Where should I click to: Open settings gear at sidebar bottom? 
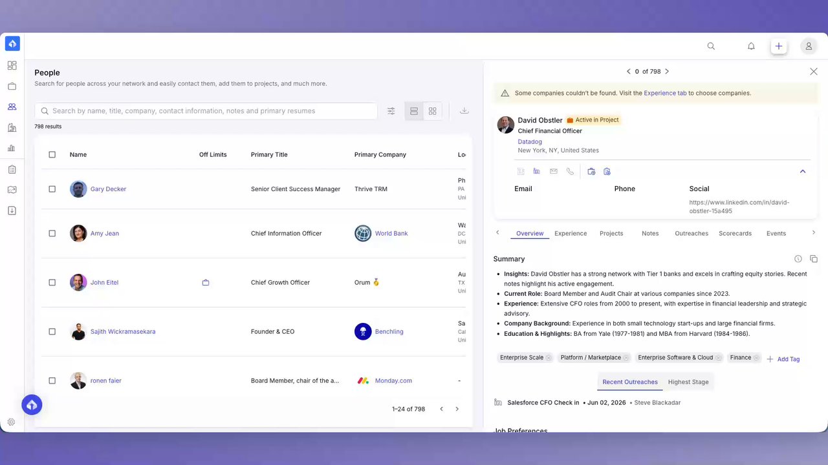[x=11, y=422]
